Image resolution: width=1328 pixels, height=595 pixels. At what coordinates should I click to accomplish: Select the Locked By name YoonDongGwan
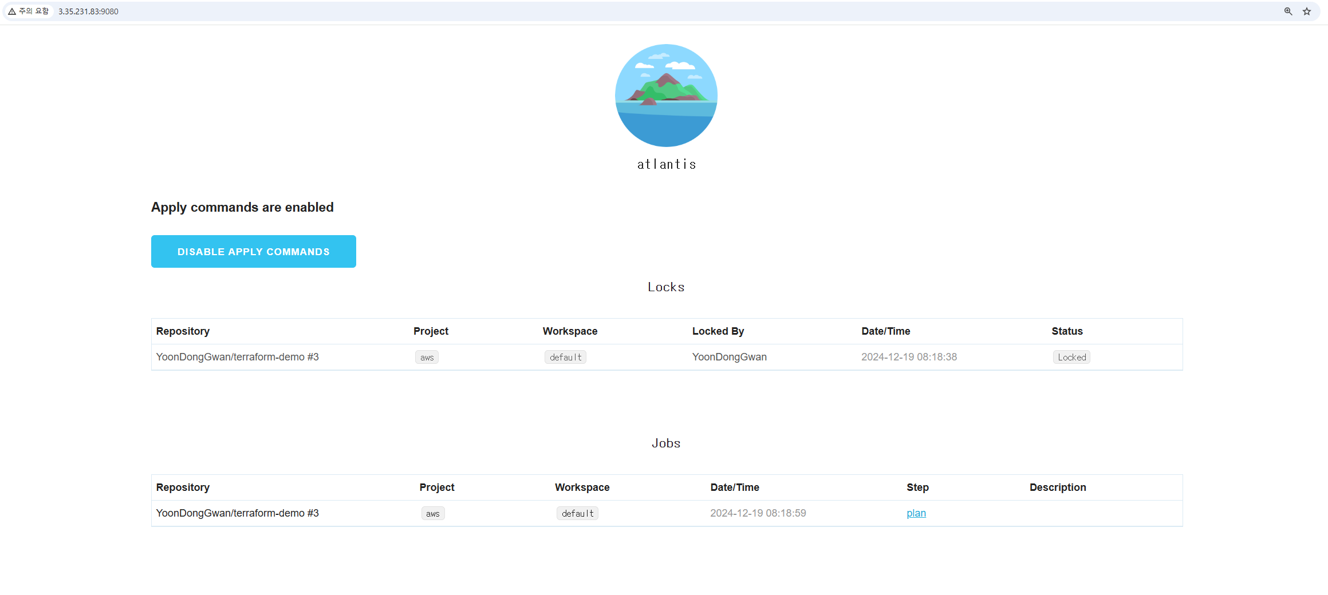pyautogui.click(x=729, y=357)
